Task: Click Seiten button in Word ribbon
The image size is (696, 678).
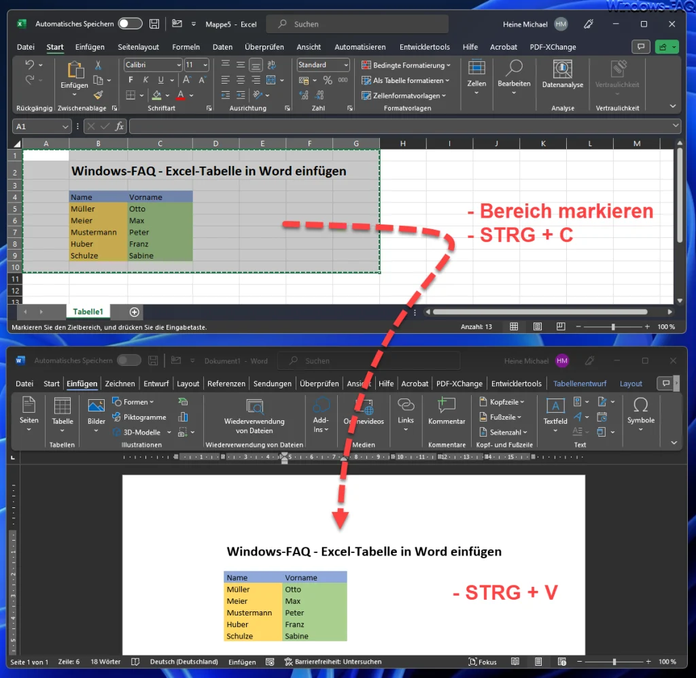Action: pyautogui.click(x=29, y=415)
